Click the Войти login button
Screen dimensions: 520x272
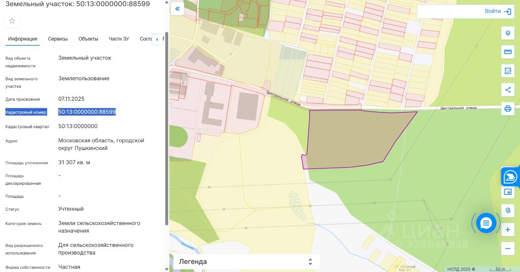pos(497,11)
